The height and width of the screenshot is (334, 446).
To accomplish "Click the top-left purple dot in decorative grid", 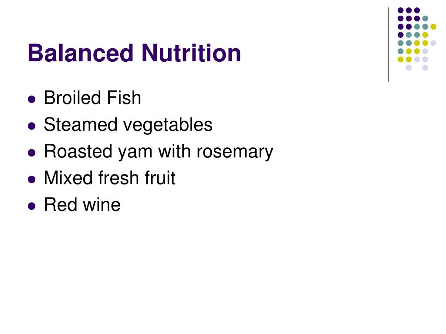I will point(401,10).
